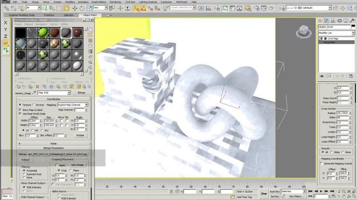
Task: Click the Mirror tool icon
Action: tap(201, 9)
